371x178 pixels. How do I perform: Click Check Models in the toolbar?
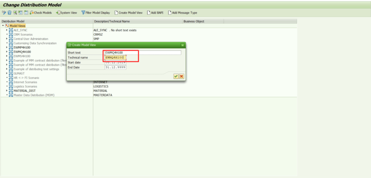pyautogui.click(x=41, y=13)
